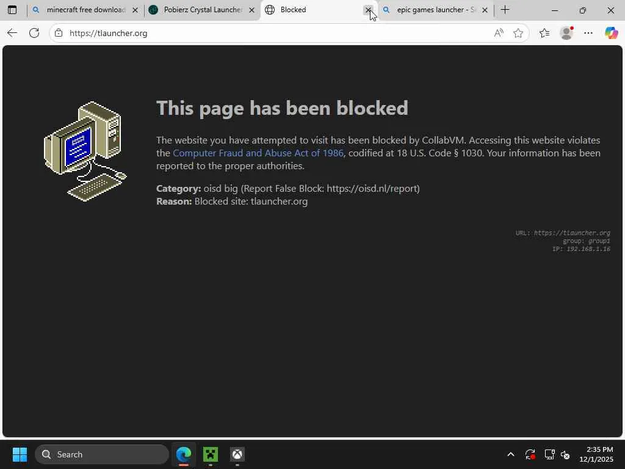Open the browser profile icon

[x=566, y=33]
